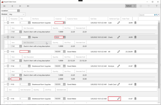
Task: Open the Location lookup button
Action: [19, 11]
